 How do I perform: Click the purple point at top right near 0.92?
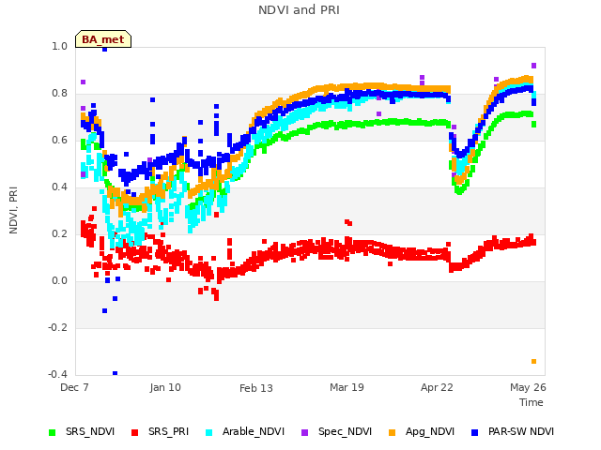[x=533, y=66]
